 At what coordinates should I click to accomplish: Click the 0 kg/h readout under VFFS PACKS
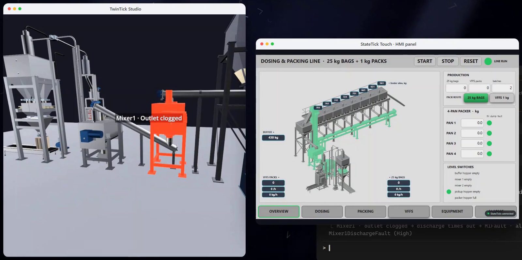click(273, 195)
